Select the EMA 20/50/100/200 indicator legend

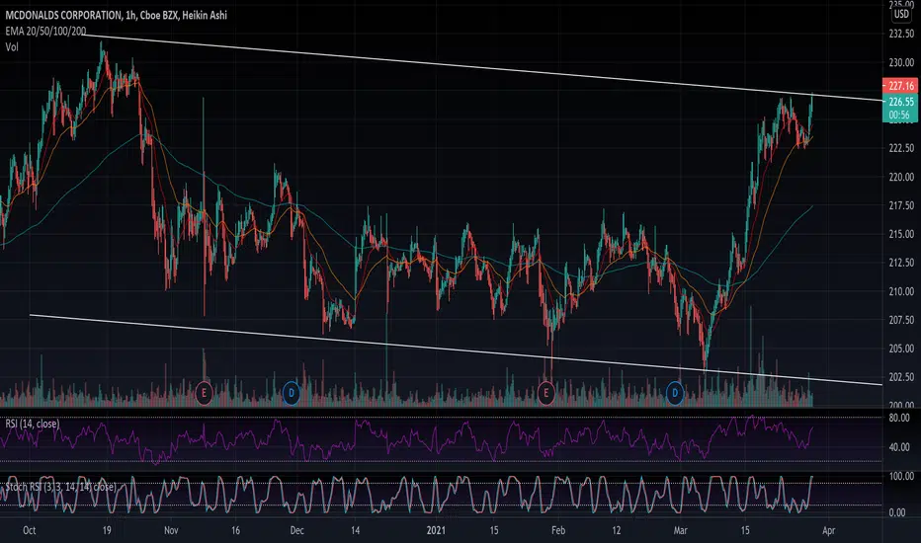coord(45,32)
